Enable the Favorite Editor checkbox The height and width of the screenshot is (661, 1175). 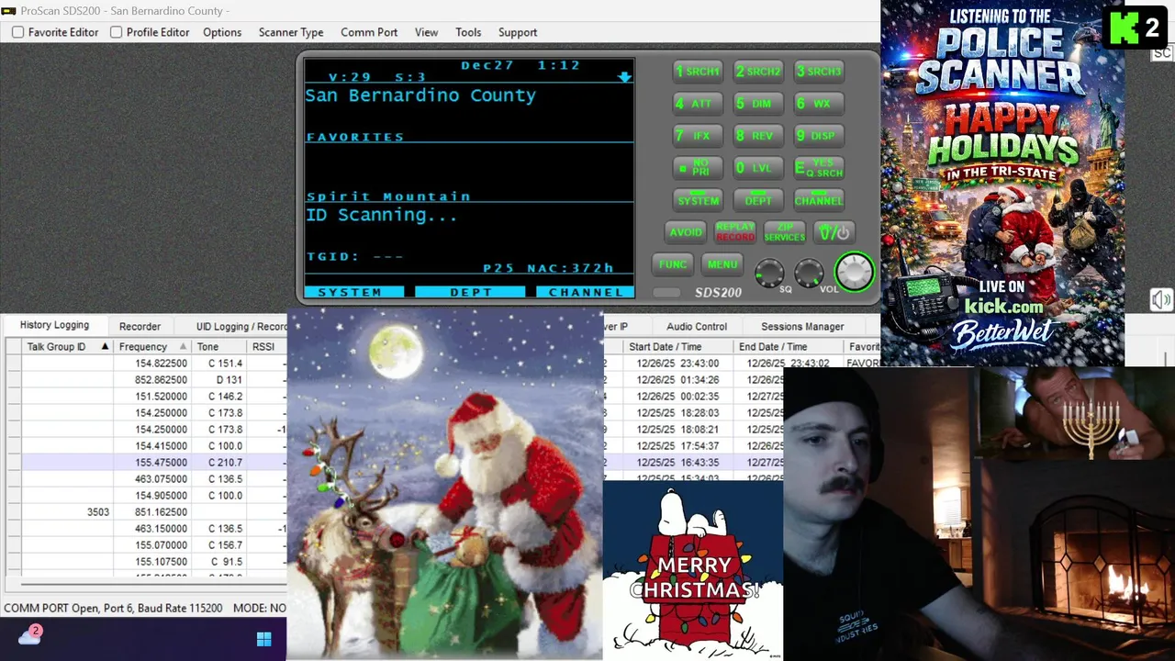pos(17,32)
